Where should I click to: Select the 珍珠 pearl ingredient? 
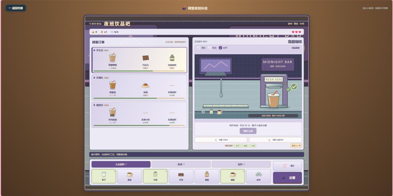181,176
